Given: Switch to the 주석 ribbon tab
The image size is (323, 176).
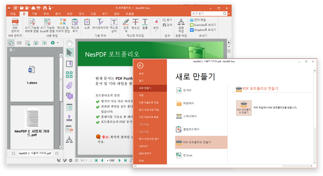Looking at the screenshot, I should [46, 14].
